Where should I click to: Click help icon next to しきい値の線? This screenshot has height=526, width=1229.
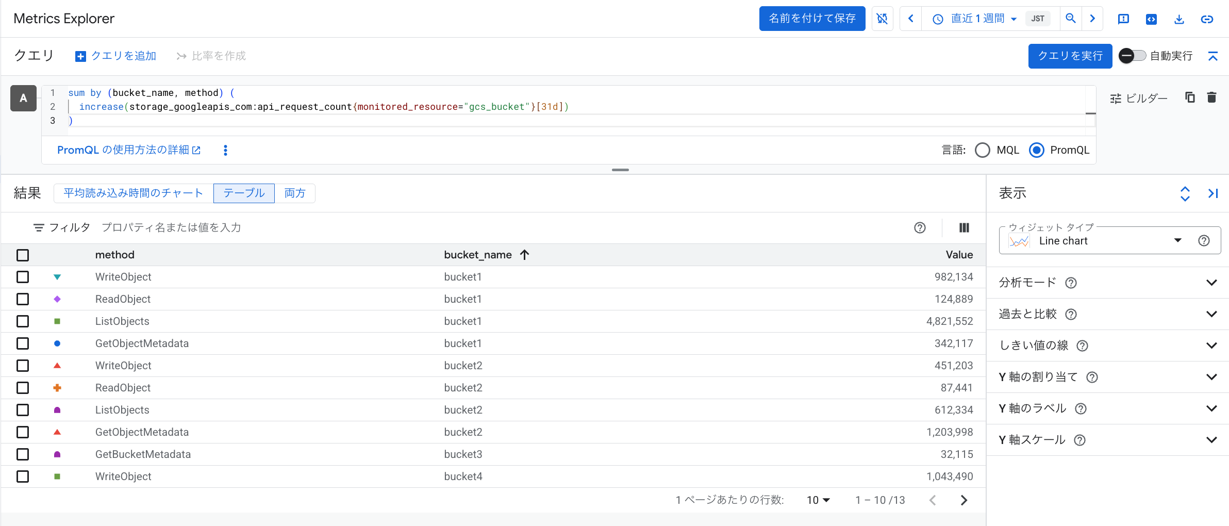[1082, 346]
